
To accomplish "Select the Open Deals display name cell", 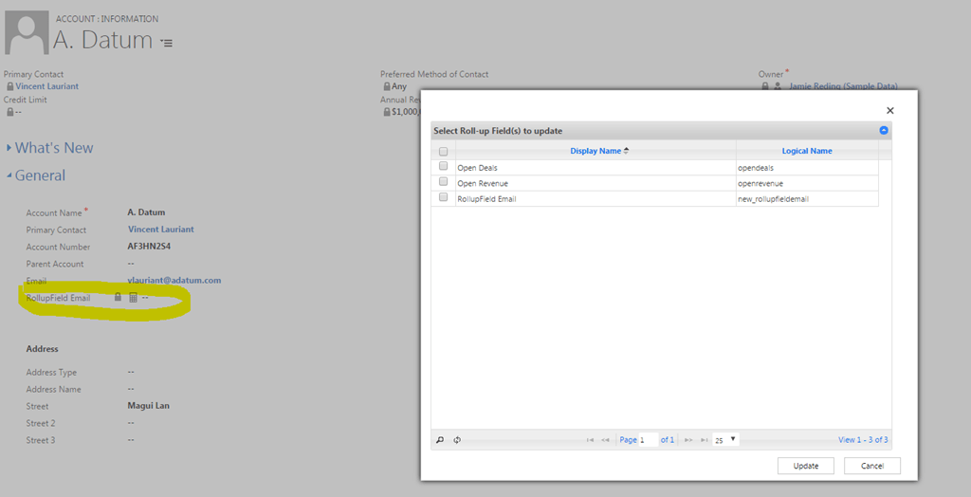I will (x=595, y=167).
